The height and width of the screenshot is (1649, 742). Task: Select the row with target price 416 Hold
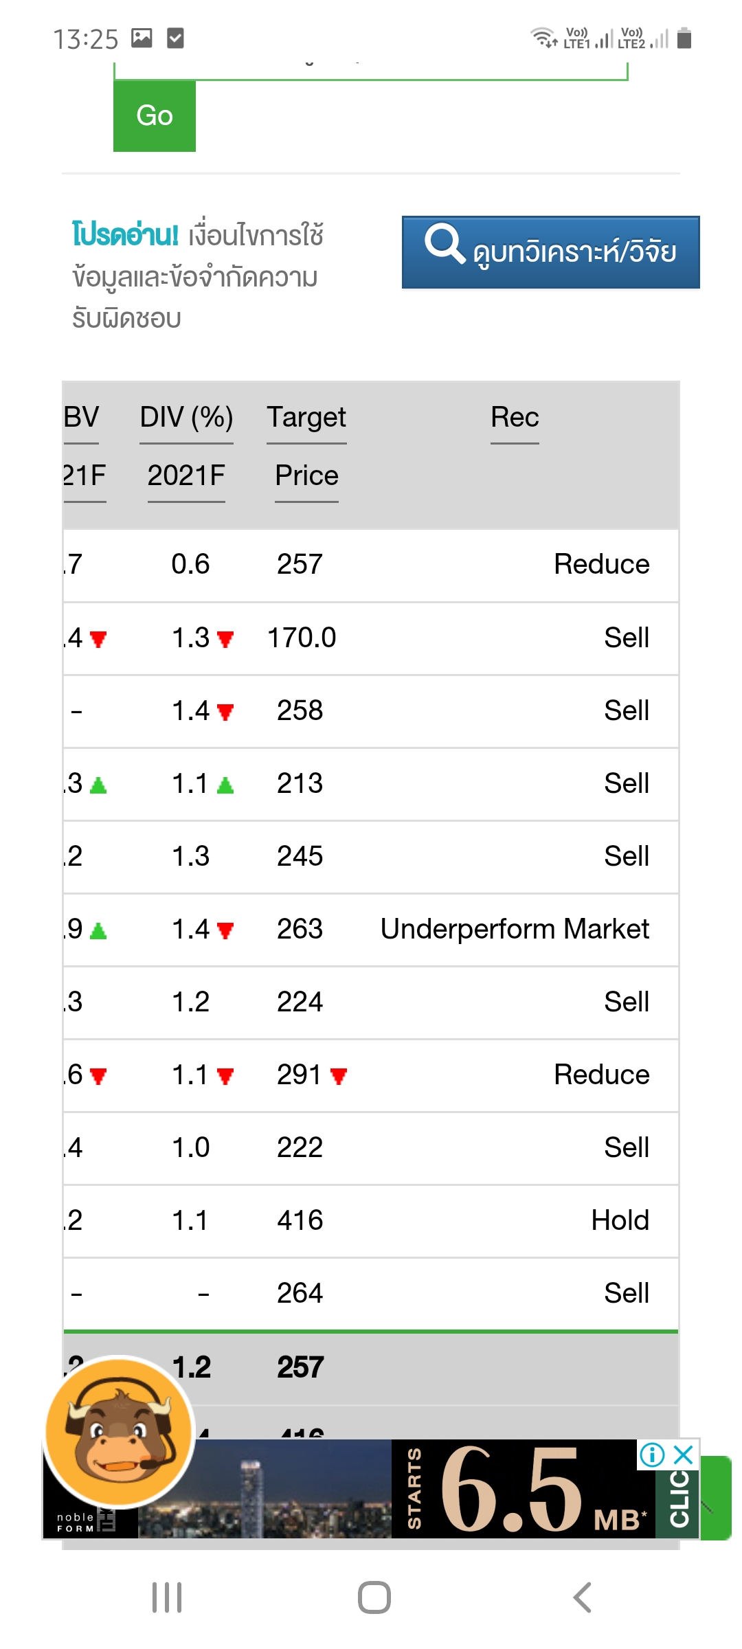point(371,1220)
